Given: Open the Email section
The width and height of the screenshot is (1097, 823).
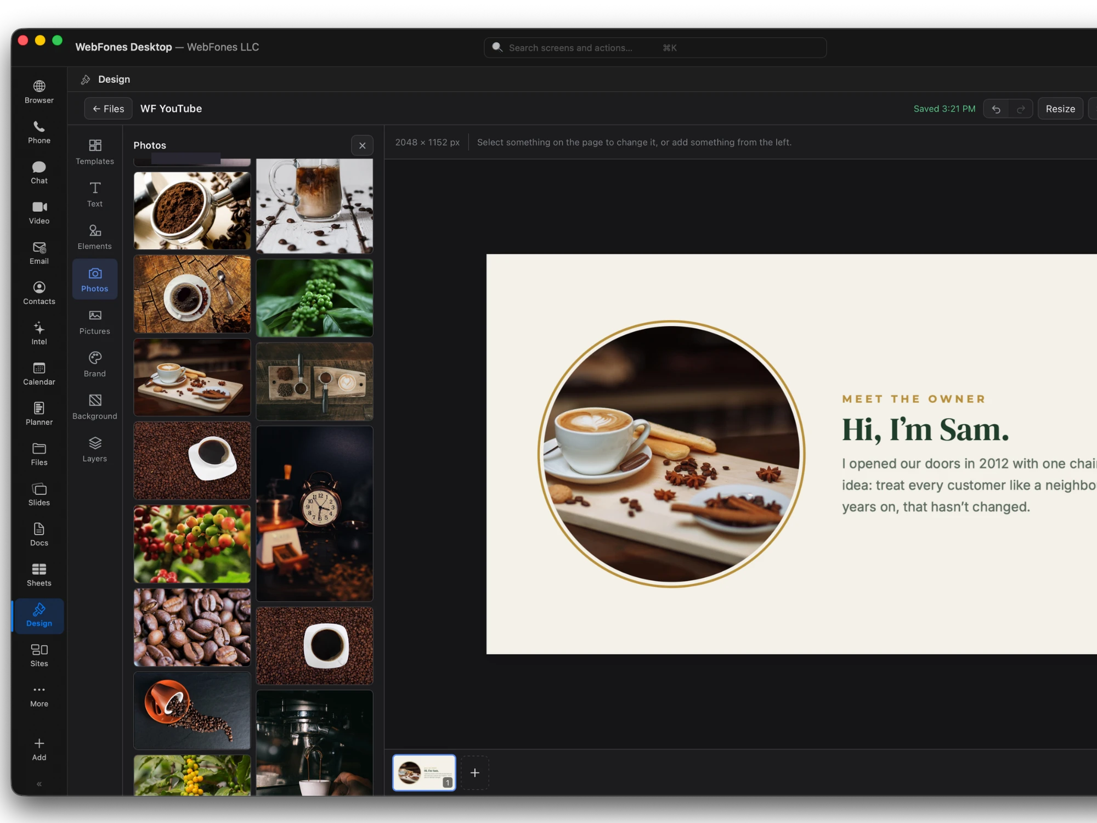Looking at the screenshot, I should (39, 253).
